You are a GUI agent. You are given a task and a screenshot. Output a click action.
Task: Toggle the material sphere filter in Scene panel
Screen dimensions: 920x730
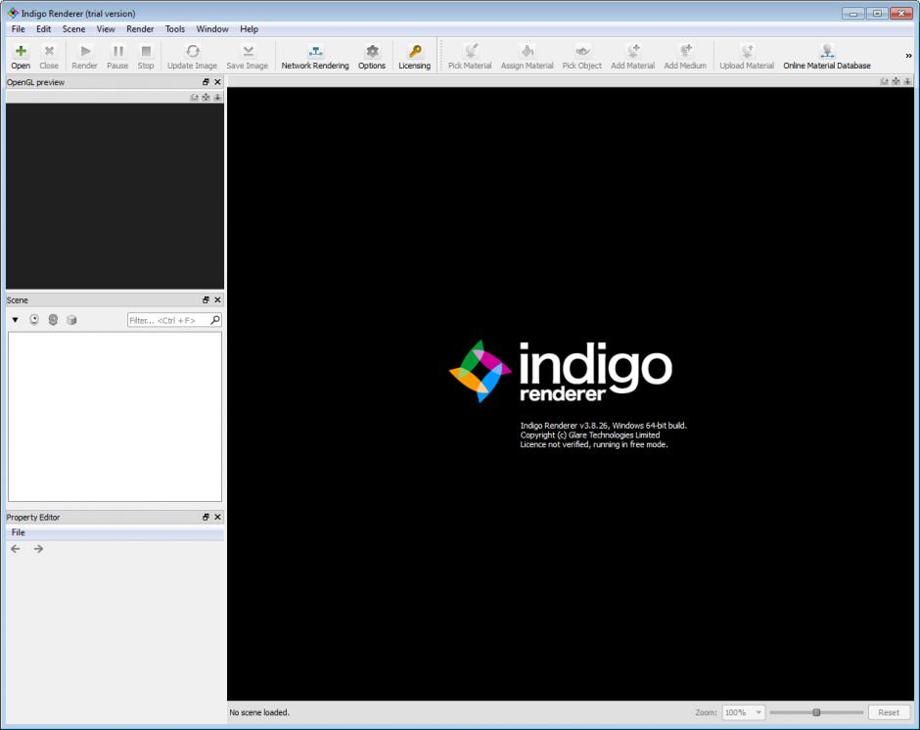click(53, 320)
